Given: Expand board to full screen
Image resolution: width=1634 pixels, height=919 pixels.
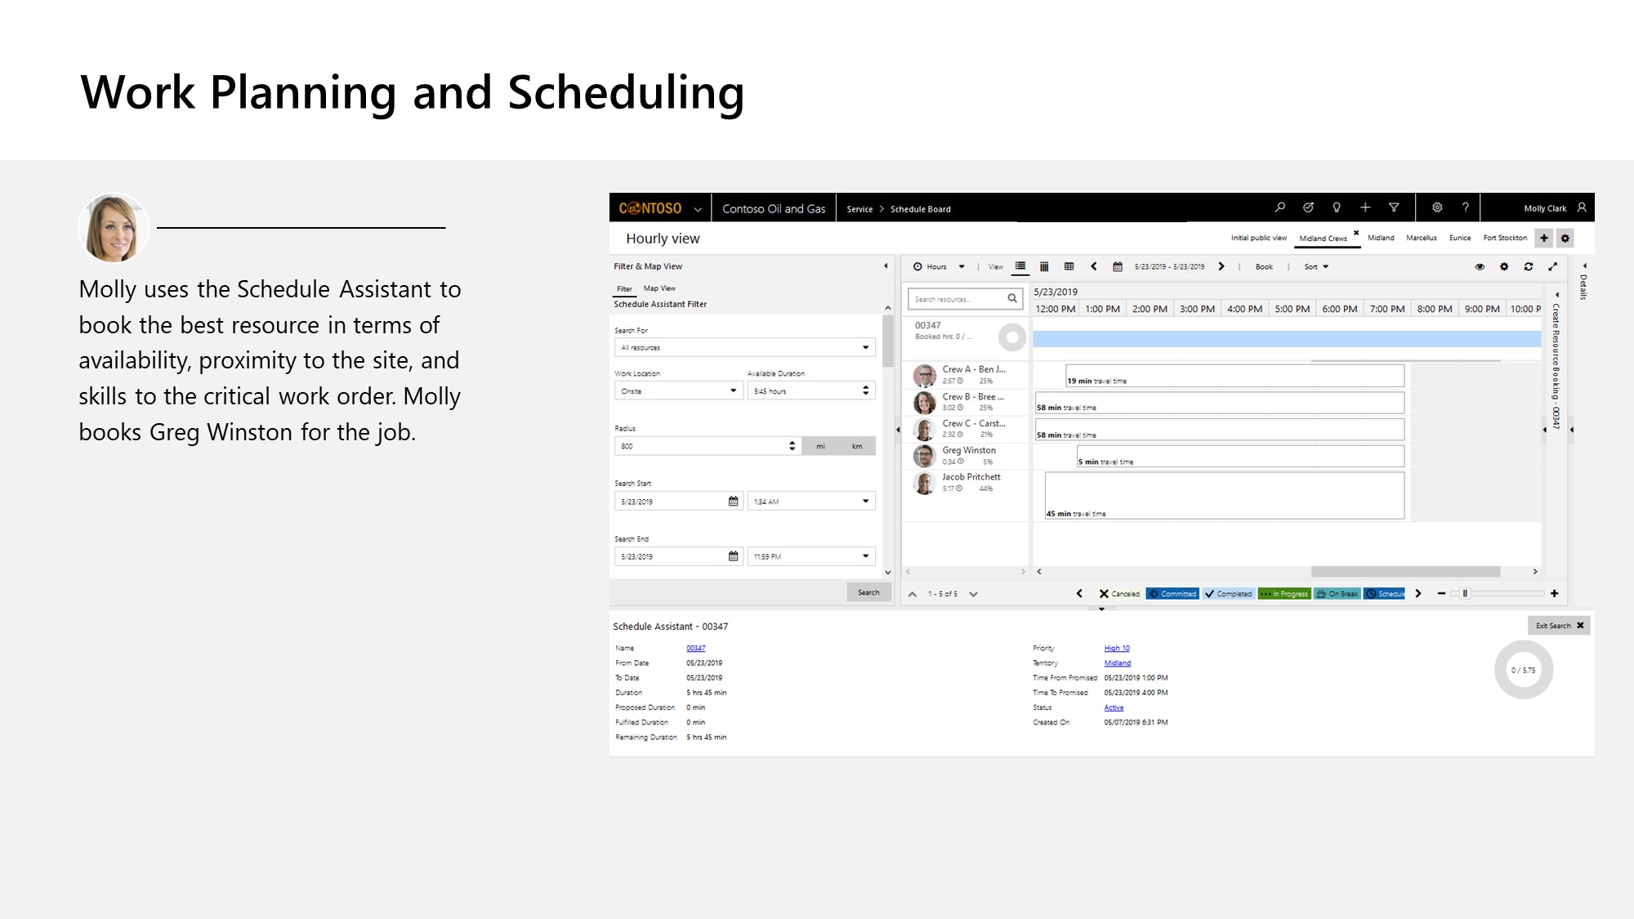Looking at the screenshot, I should (x=1553, y=266).
